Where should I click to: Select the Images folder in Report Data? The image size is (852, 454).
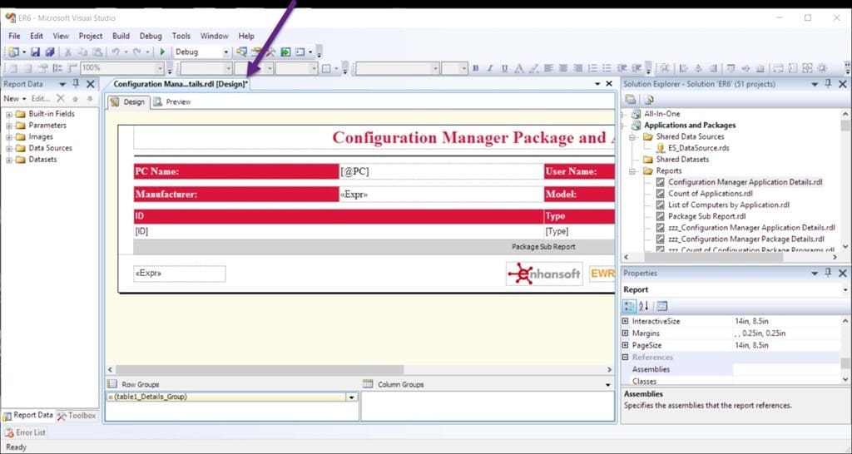click(41, 137)
